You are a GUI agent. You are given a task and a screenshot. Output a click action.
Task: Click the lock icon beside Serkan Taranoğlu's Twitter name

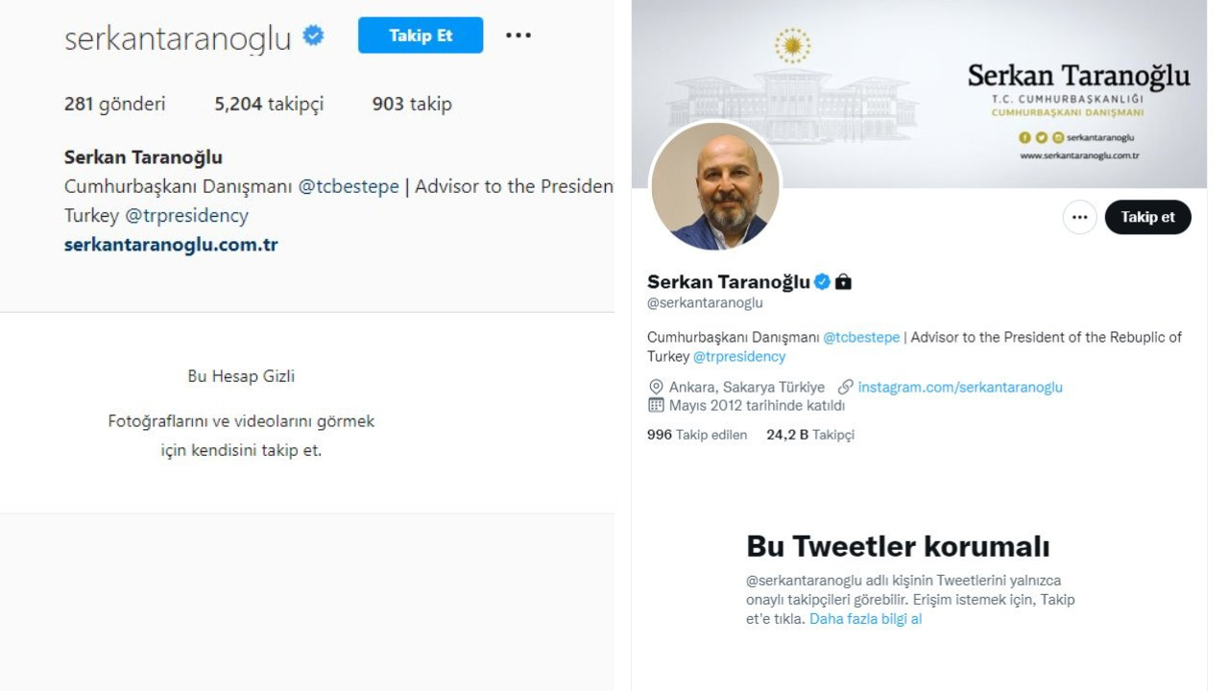(x=842, y=281)
